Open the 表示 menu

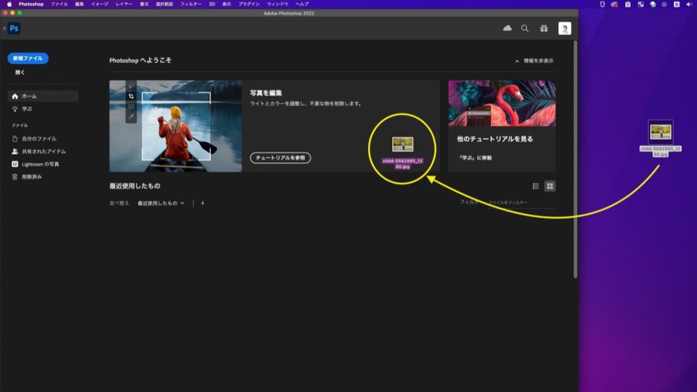227,4
